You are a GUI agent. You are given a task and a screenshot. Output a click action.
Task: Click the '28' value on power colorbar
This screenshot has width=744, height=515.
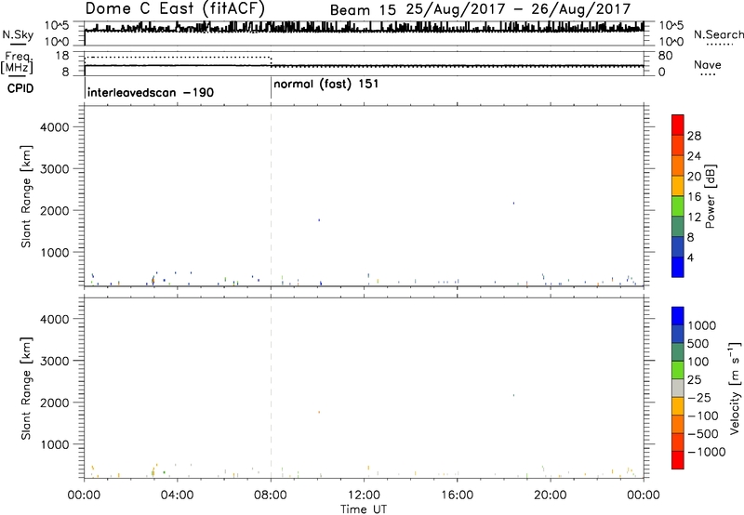694,136
